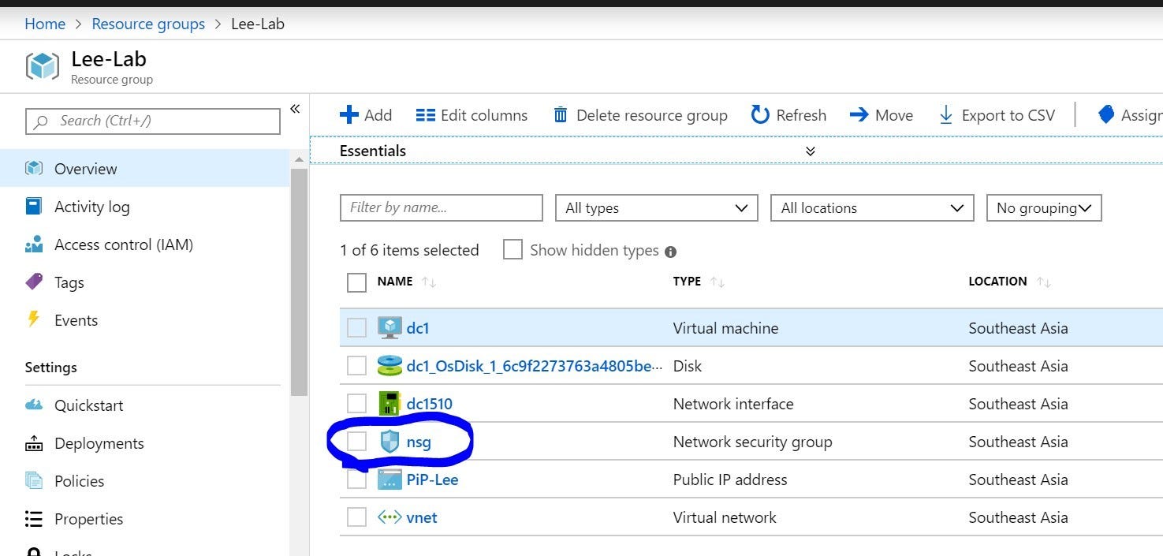Click Delete resource group
Viewport: 1163px width, 556px height.
point(640,115)
